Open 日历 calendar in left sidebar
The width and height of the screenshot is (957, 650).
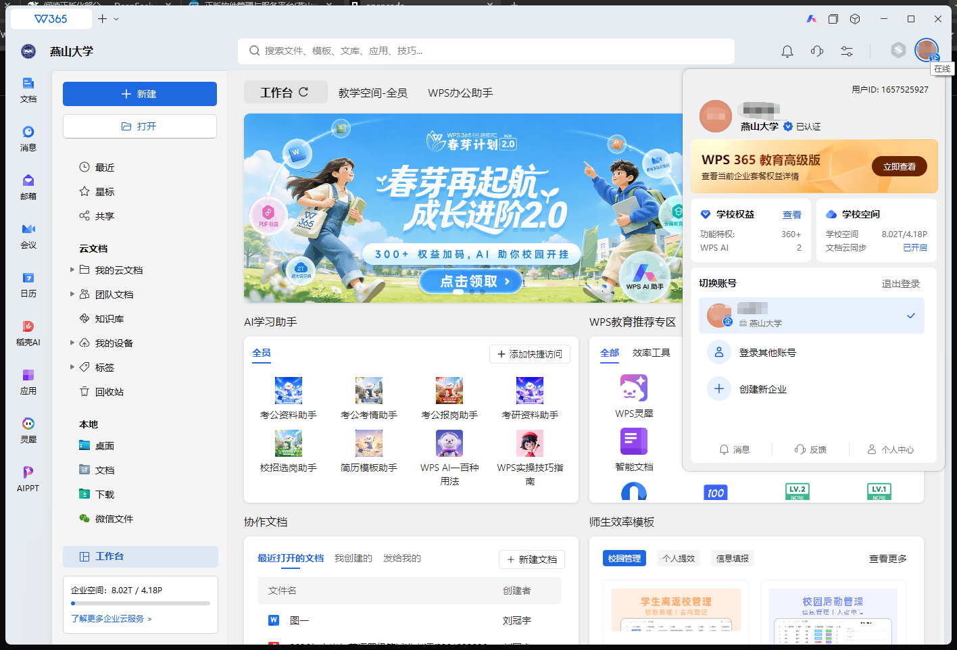[x=28, y=284]
